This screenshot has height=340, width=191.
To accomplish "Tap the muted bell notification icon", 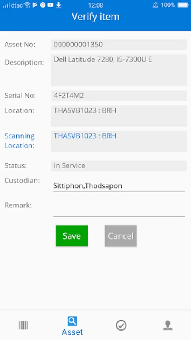I will click(156, 5).
